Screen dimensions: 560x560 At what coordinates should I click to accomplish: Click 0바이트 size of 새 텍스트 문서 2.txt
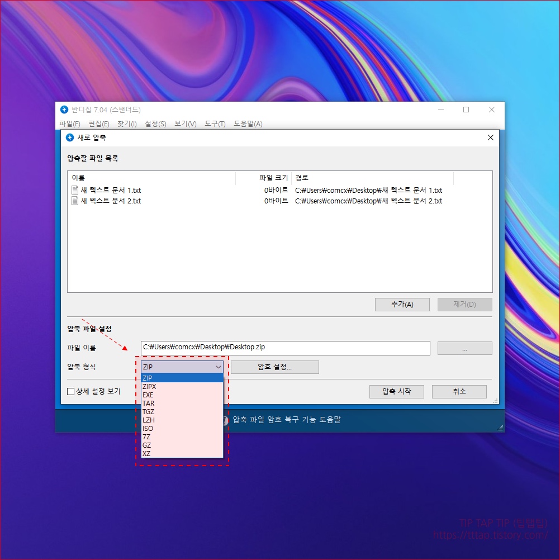[276, 201]
